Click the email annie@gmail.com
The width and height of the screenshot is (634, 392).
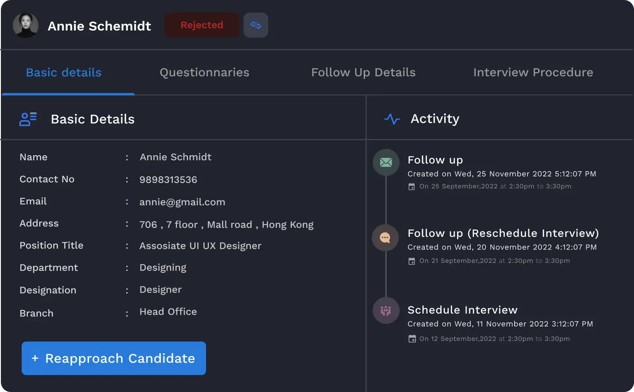[182, 202]
